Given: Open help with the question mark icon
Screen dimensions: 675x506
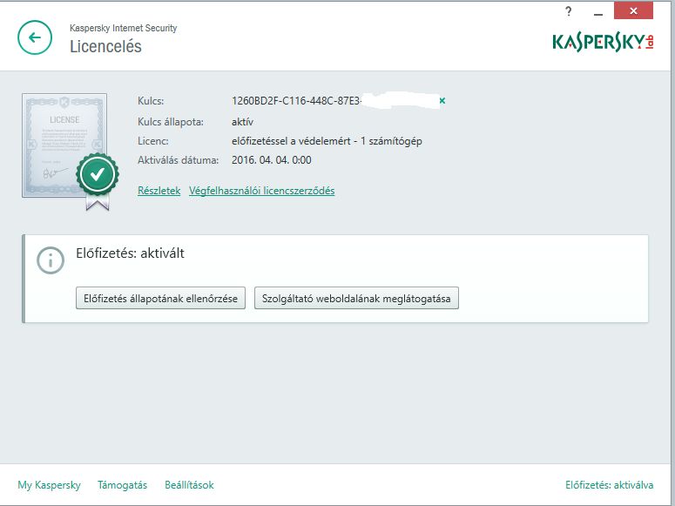Looking at the screenshot, I should tap(569, 11).
